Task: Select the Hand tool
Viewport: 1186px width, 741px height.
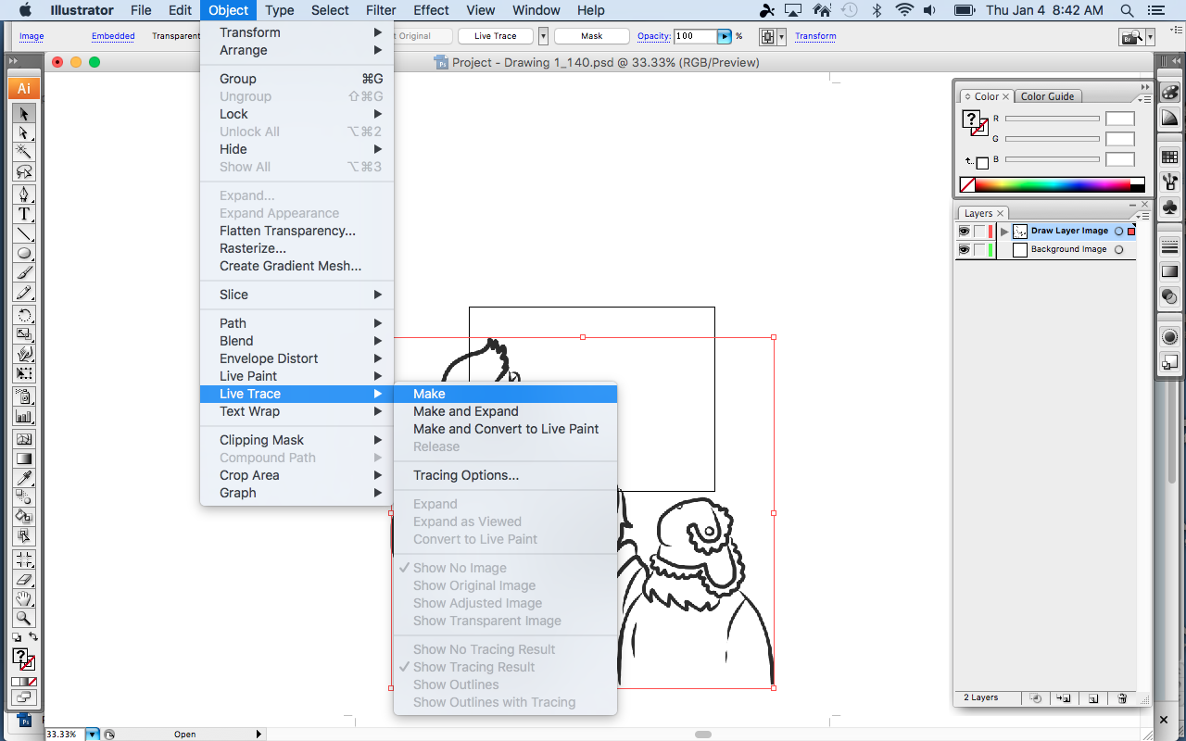Action: click(x=24, y=598)
